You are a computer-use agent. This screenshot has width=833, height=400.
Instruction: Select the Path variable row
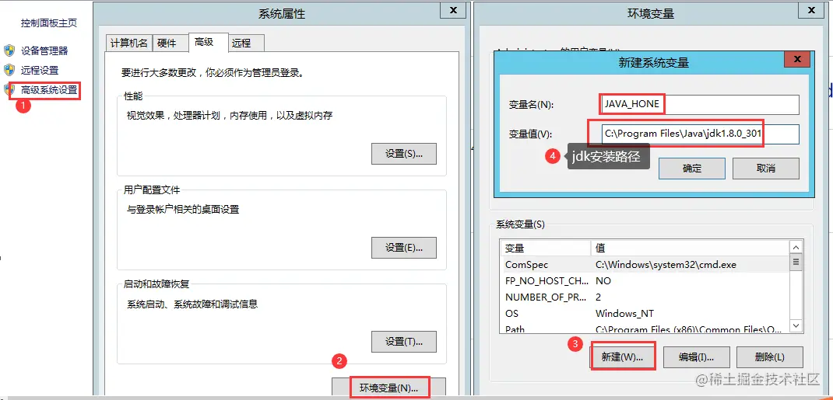[645, 329]
